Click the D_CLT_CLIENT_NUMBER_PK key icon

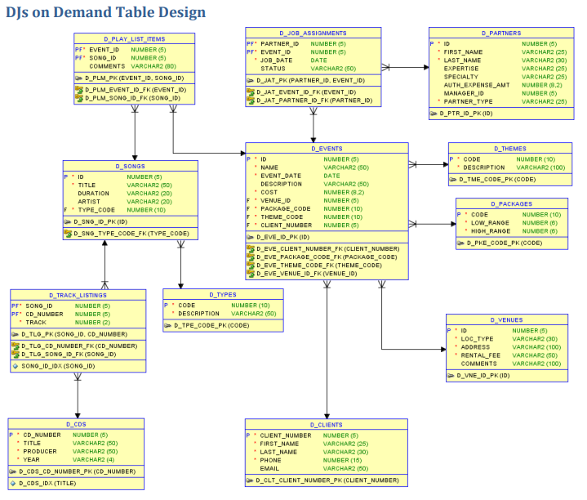click(249, 480)
